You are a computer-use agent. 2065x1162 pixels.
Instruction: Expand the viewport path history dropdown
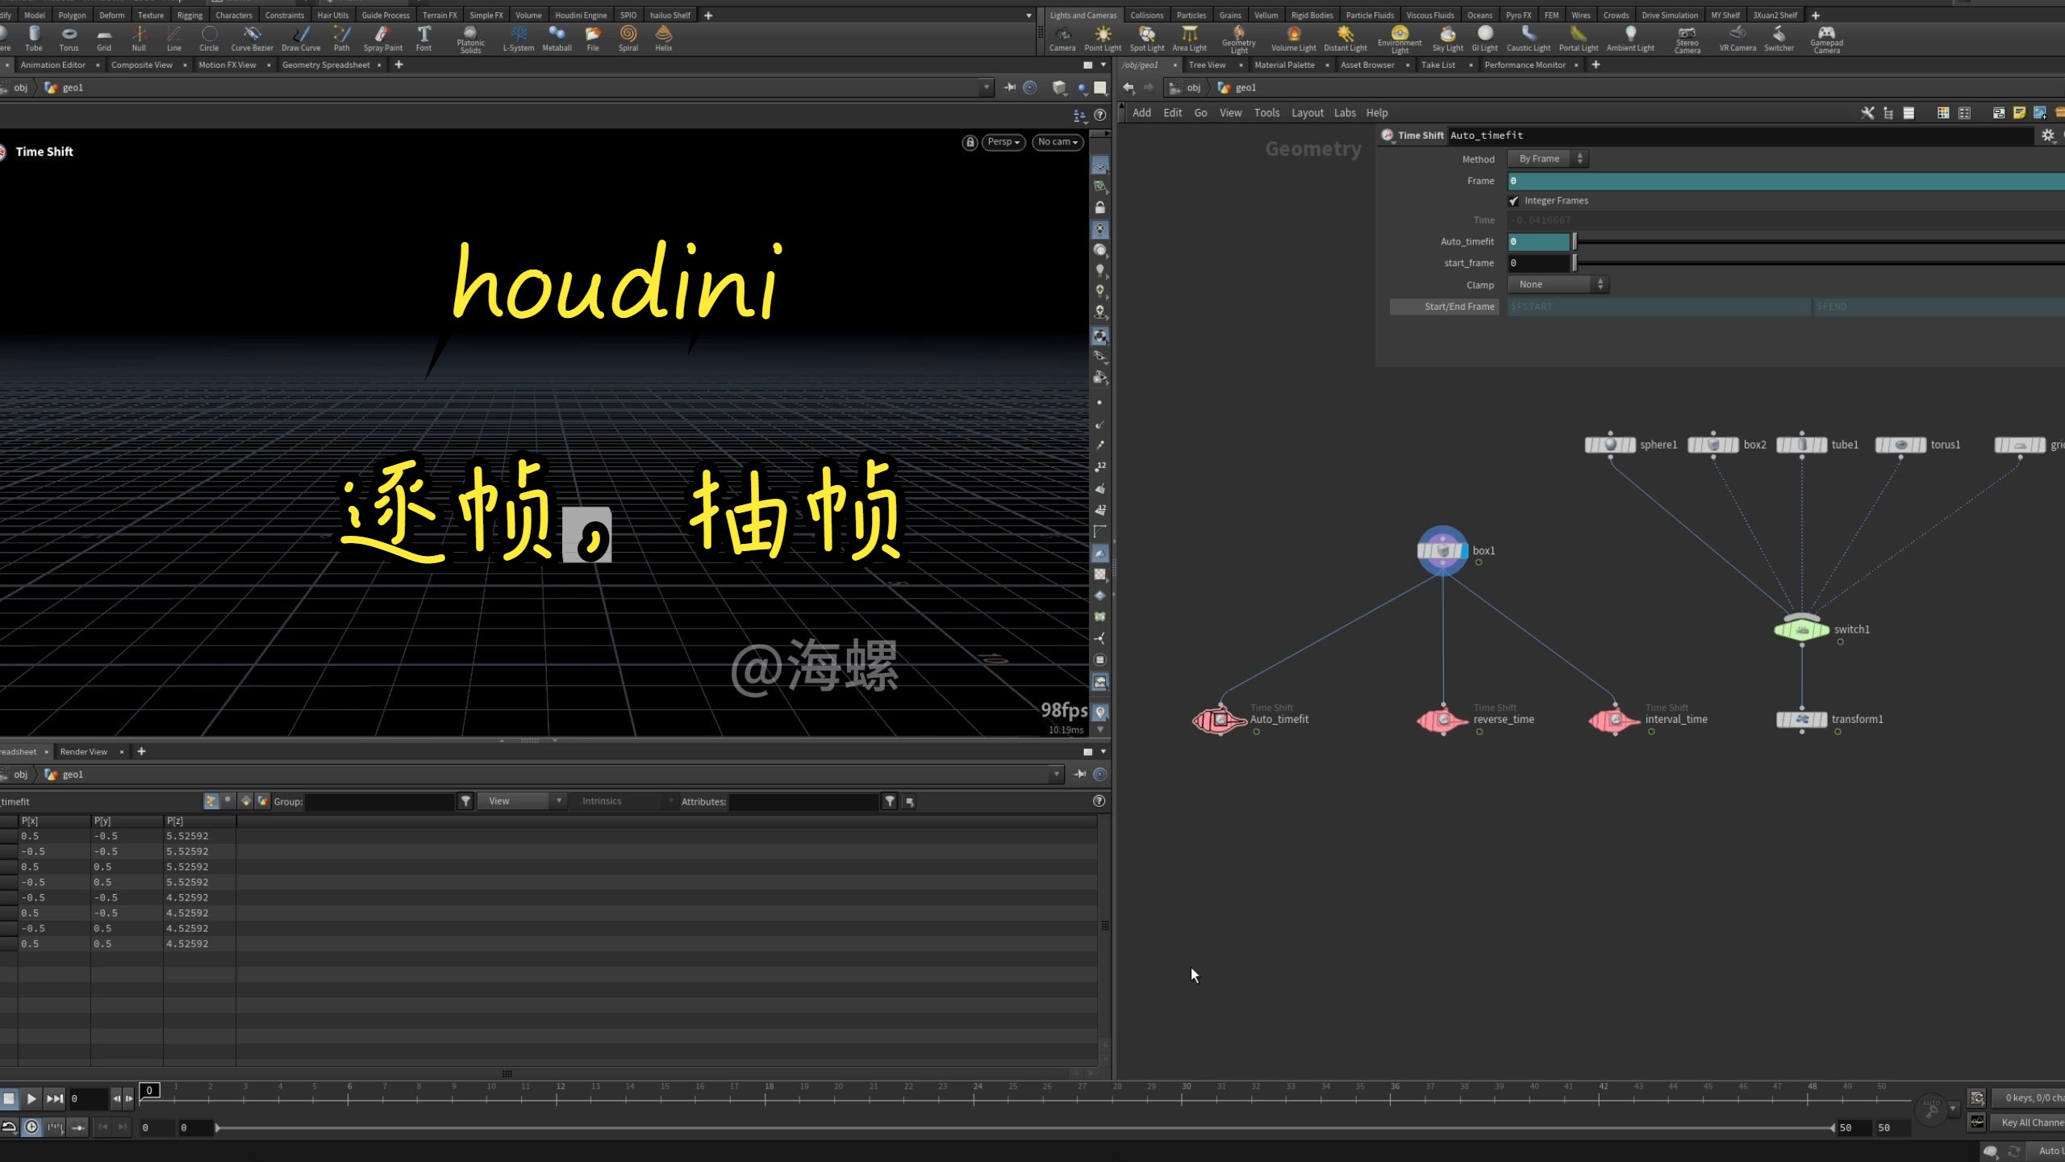tap(986, 87)
